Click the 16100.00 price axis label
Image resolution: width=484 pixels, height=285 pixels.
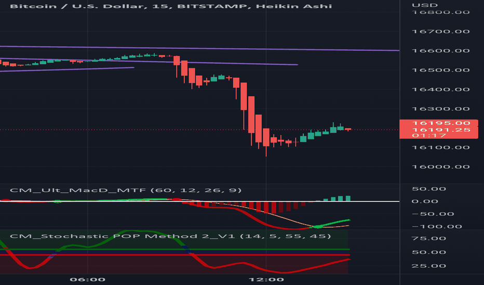pos(441,148)
